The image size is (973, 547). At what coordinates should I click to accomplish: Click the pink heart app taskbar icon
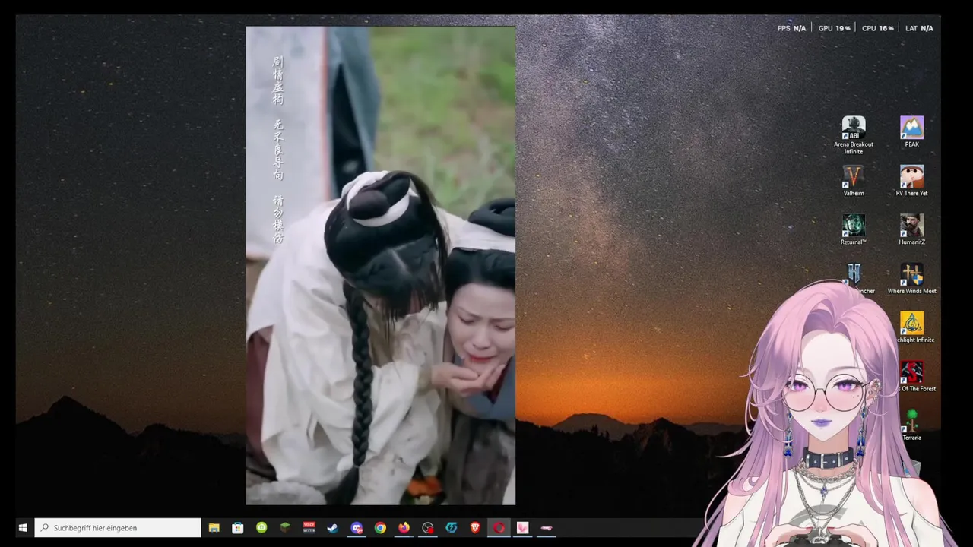point(522,528)
